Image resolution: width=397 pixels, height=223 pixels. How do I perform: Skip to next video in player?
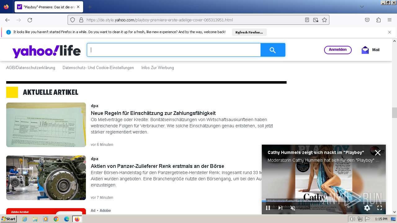pos(280,208)
